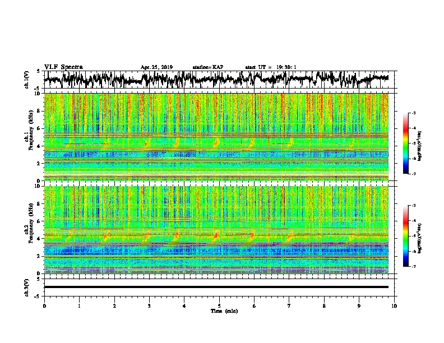
Task: Click the ch.1 voltage waveform trace
Action: [x=216, y=80]
